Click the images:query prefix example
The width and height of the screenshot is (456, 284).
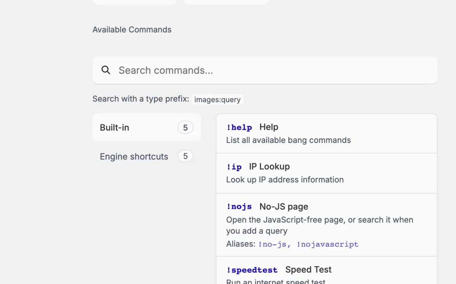pos(218,100)
